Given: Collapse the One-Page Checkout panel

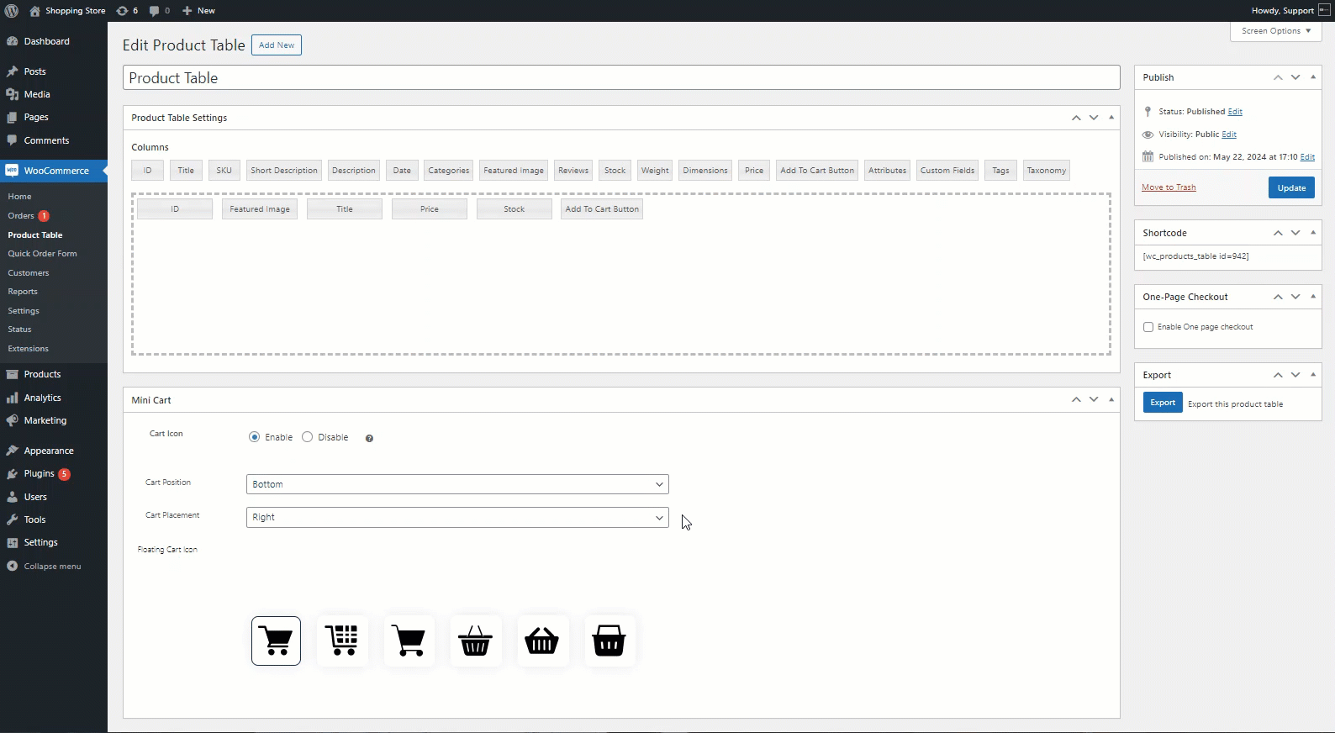Looking at the screenshot, I should (x=1313, y=297).
